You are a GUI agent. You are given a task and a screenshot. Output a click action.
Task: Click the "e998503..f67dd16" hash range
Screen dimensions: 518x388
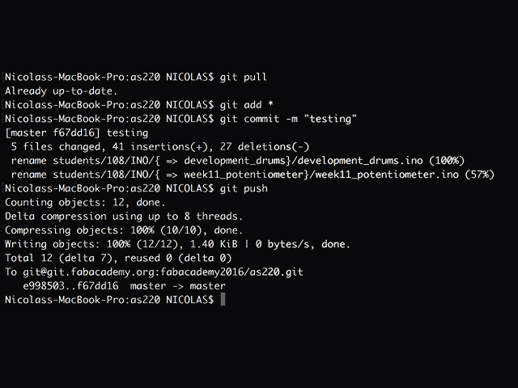72,286
